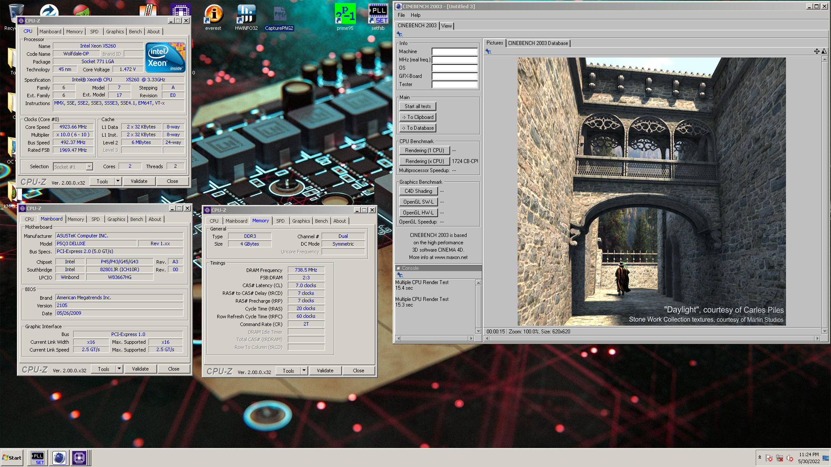Open the setfsb desktop shortcut
This screenshot has width=831, height=467.
[378, 17]
